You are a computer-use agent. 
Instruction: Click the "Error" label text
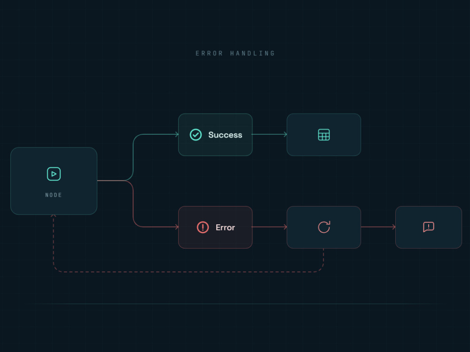point(226,228)
